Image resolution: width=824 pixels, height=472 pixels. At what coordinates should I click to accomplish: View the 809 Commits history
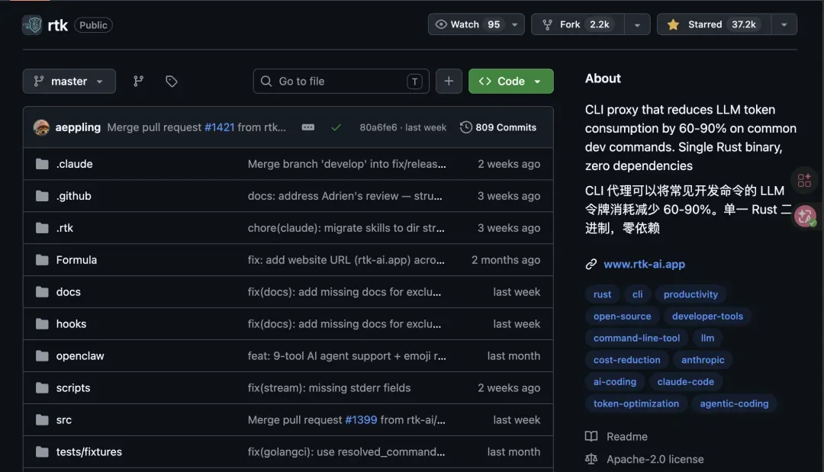[498, 127]
